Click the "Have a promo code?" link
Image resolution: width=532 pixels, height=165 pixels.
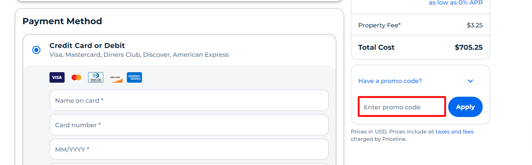point(390,81)
